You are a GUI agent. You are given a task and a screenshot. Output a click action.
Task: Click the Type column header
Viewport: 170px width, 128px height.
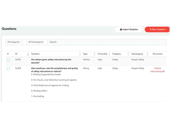pyautogui.click(x=85, y=54)
